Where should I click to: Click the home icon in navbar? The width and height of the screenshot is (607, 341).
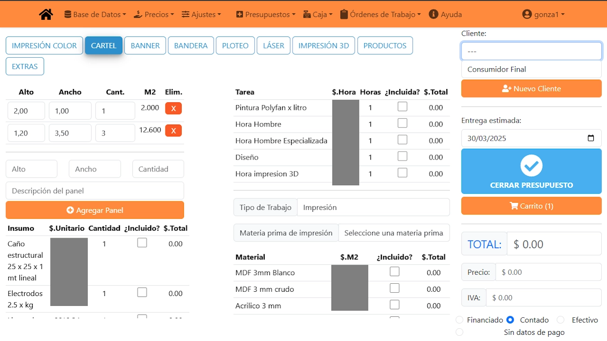46,14
